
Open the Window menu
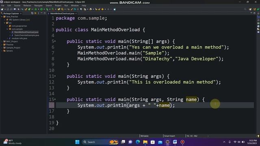coord(75,5)
